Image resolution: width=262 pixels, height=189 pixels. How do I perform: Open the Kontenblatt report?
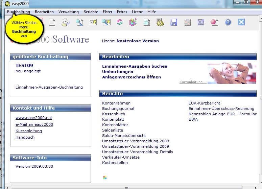pyautogui.click(x=113, y=119)
